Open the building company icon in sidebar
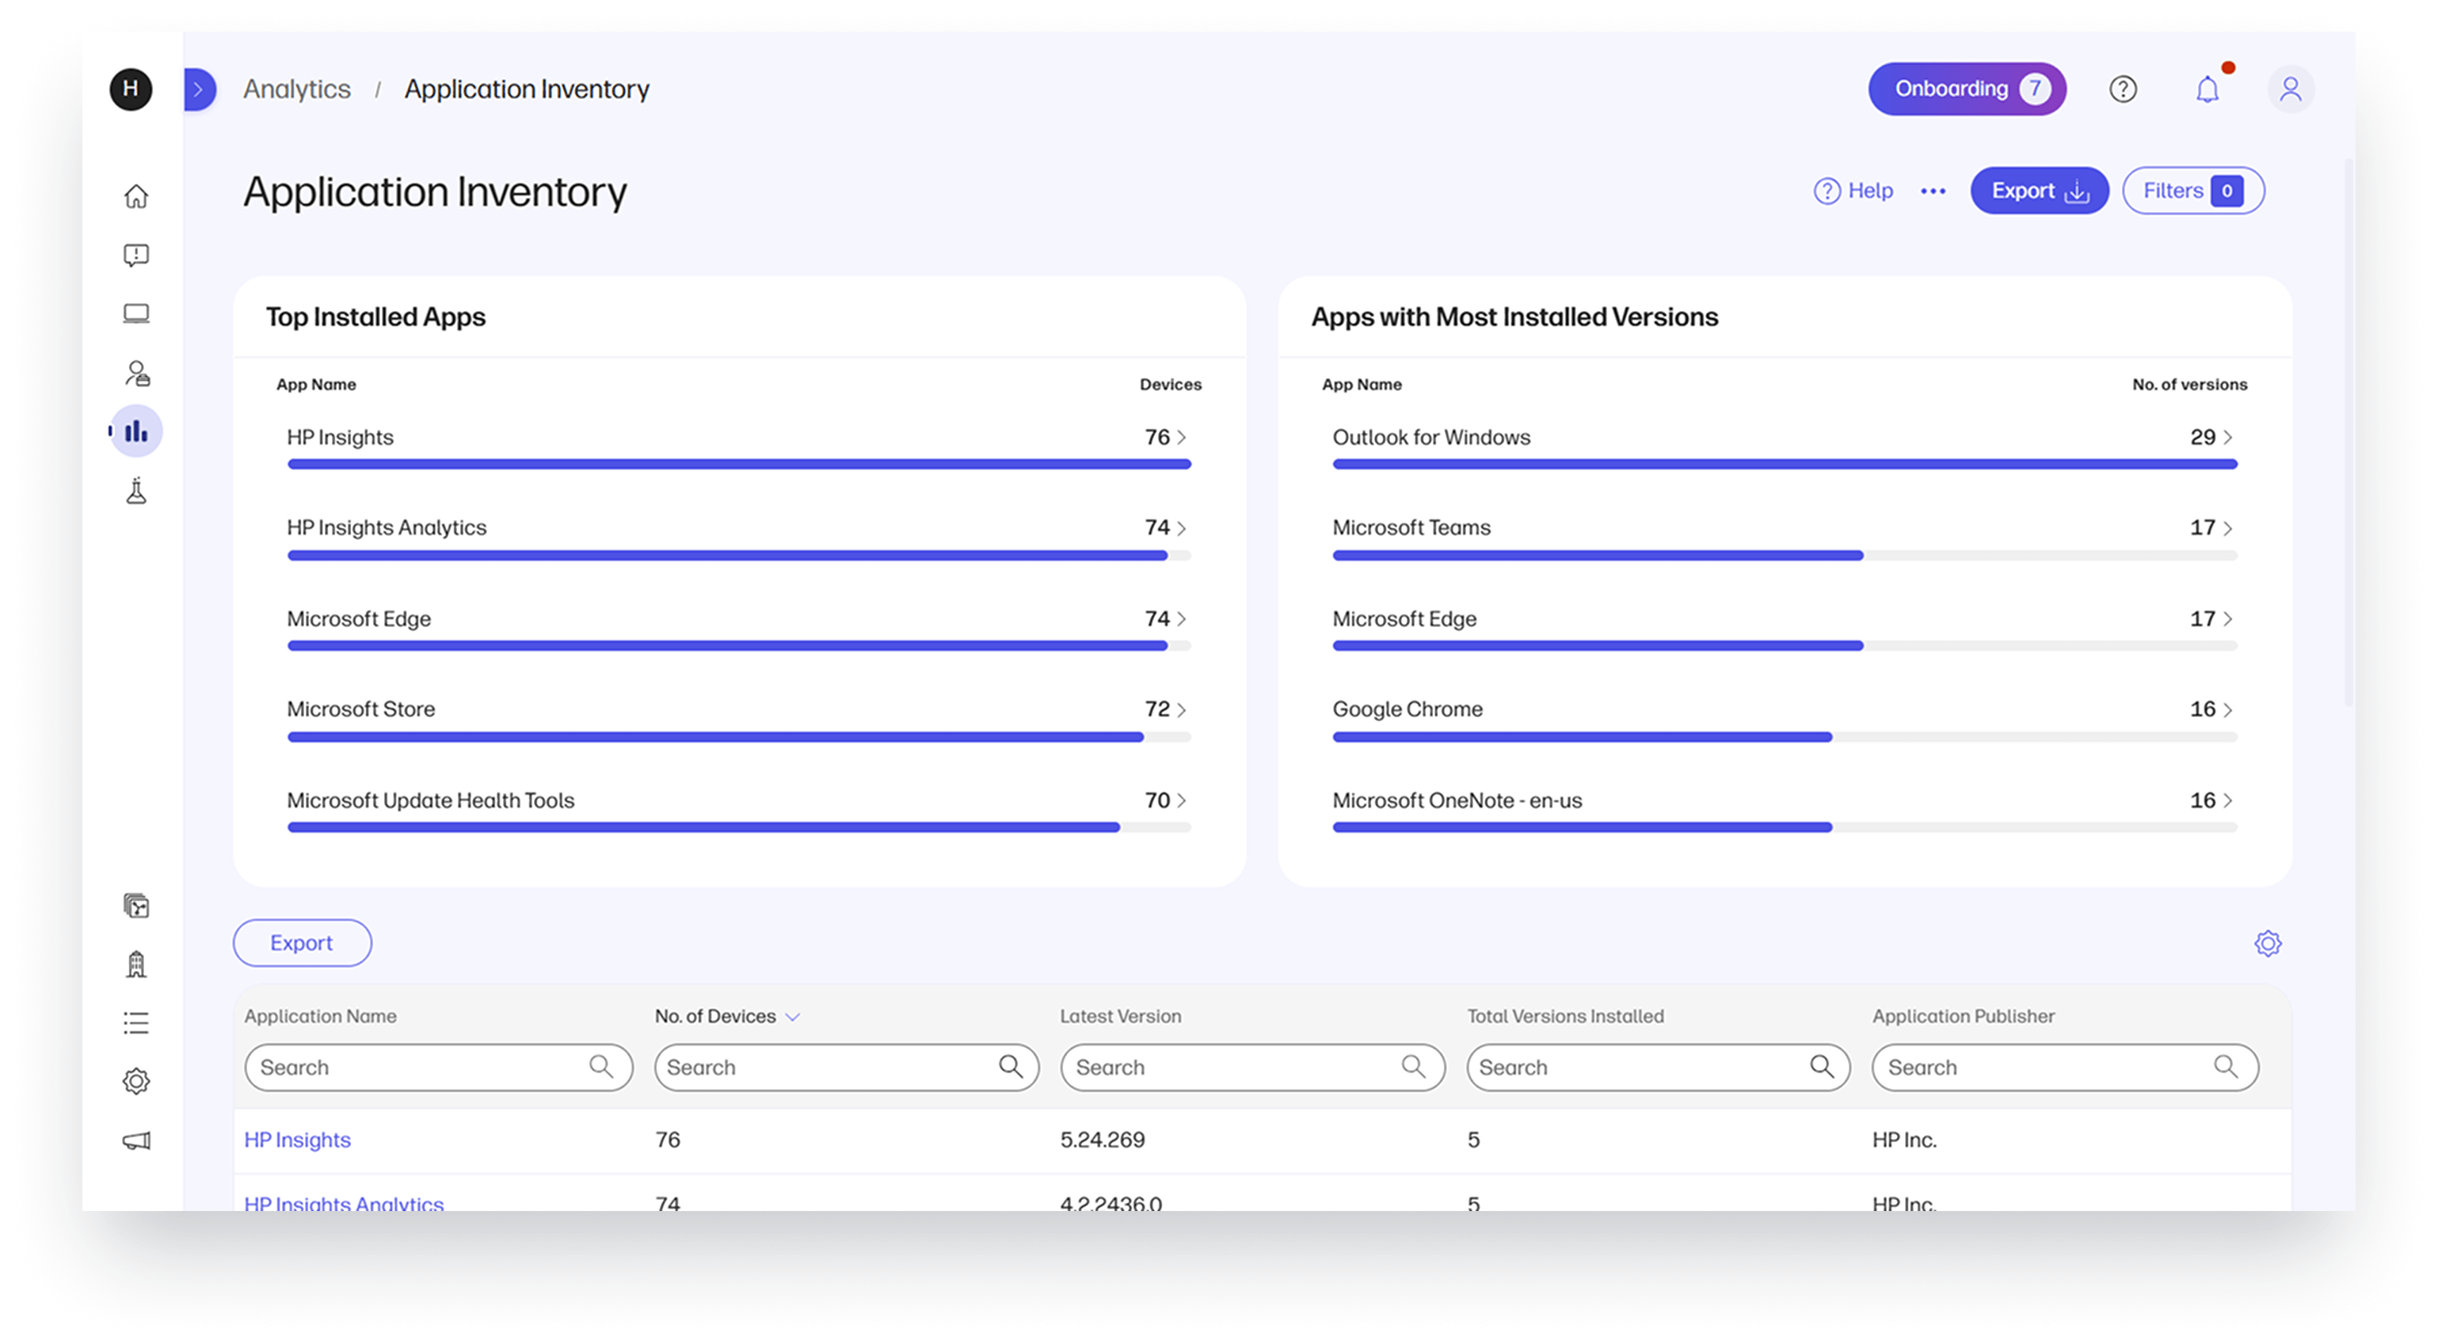 (x=136, y=965)
